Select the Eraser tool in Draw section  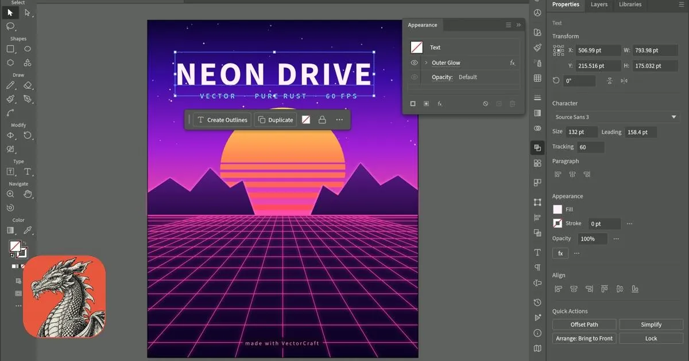[28, 85]
